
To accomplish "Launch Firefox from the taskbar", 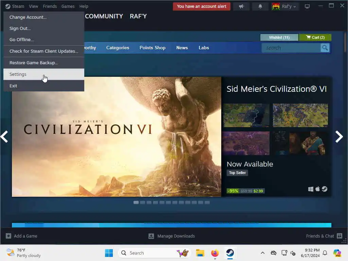I will (x=215, y=253).
